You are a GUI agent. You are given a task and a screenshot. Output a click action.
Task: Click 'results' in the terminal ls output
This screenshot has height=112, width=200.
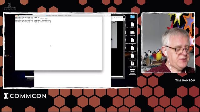[30, 19]
